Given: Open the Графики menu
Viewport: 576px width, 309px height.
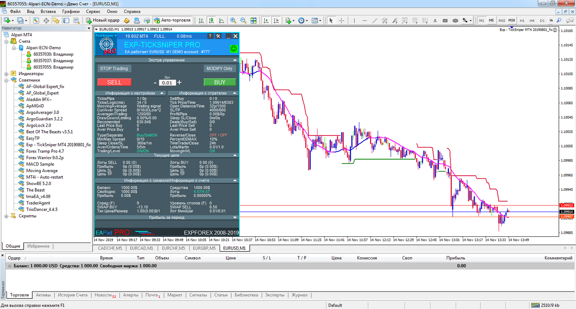Looking at the screenshot, I should click(x=71, y=11).
